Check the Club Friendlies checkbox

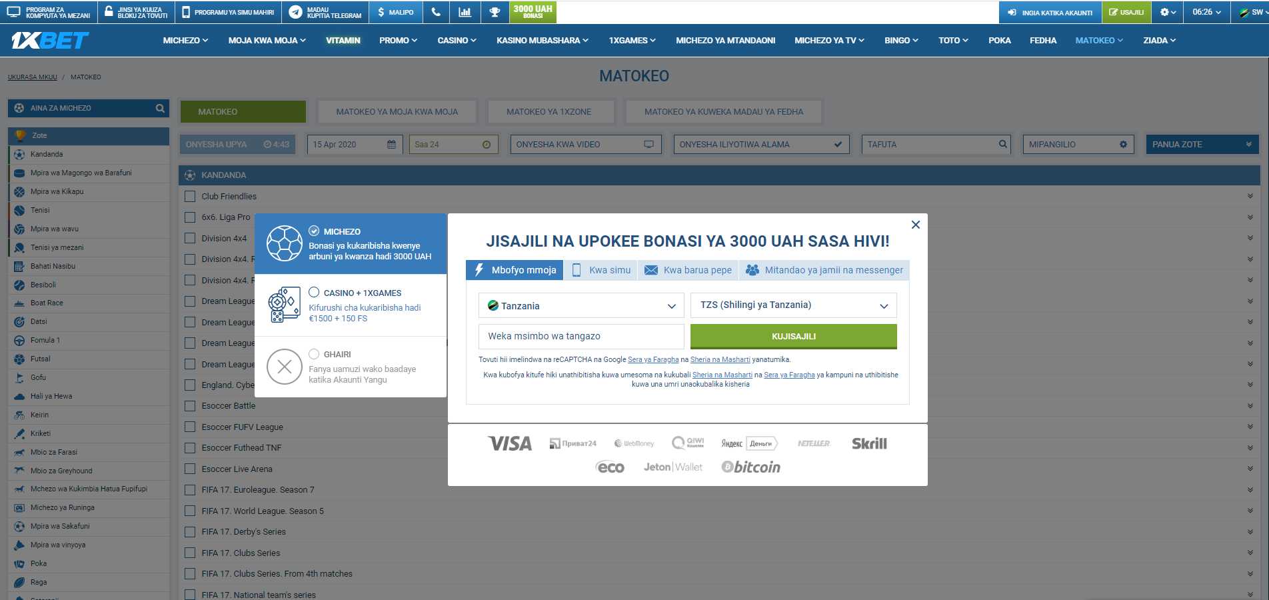(190, 197)
